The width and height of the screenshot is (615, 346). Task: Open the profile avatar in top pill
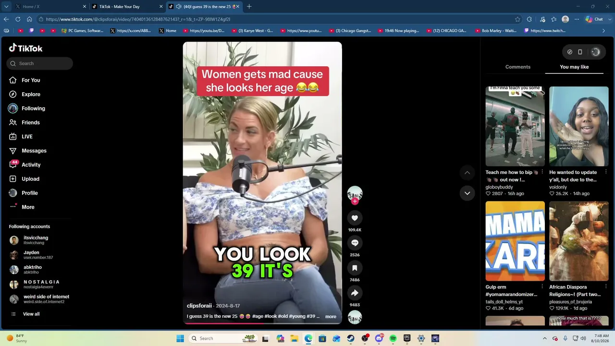[x=595, y=52]
